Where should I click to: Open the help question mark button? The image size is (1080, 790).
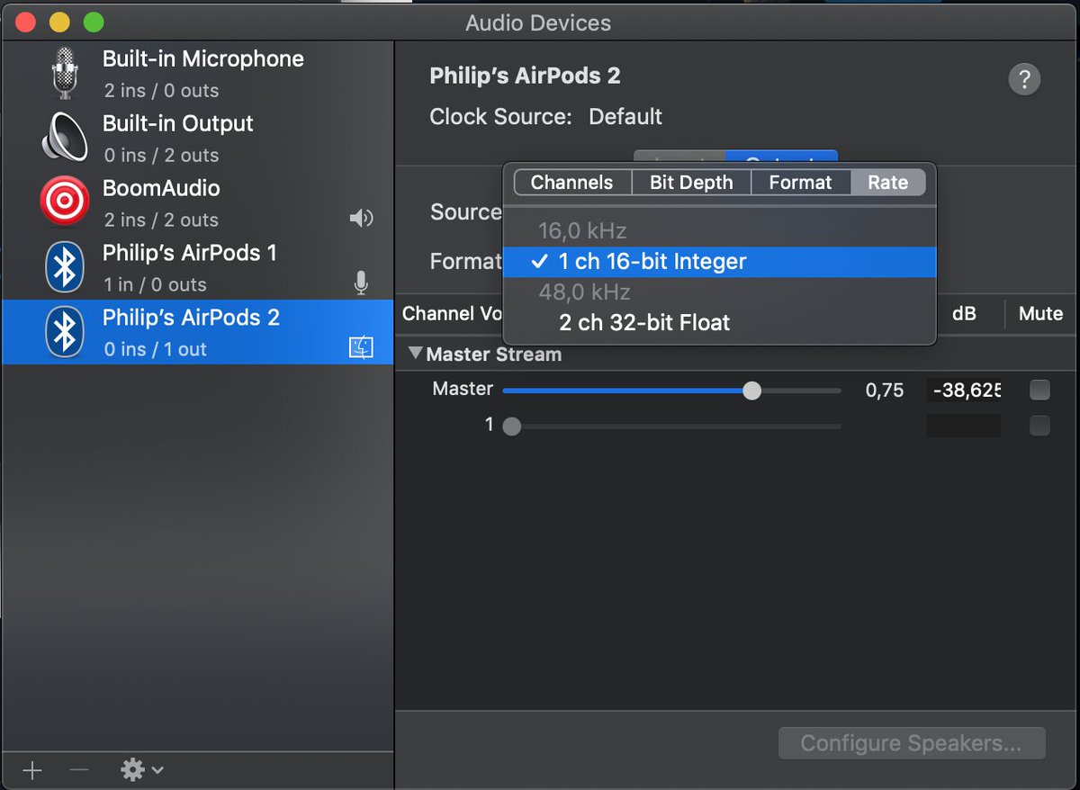click(1024, 79)
